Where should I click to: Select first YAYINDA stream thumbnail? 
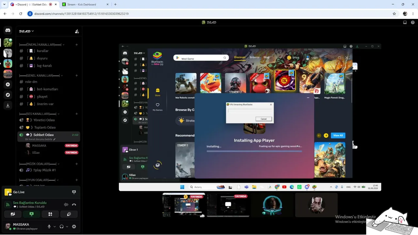tap(184, 205)
